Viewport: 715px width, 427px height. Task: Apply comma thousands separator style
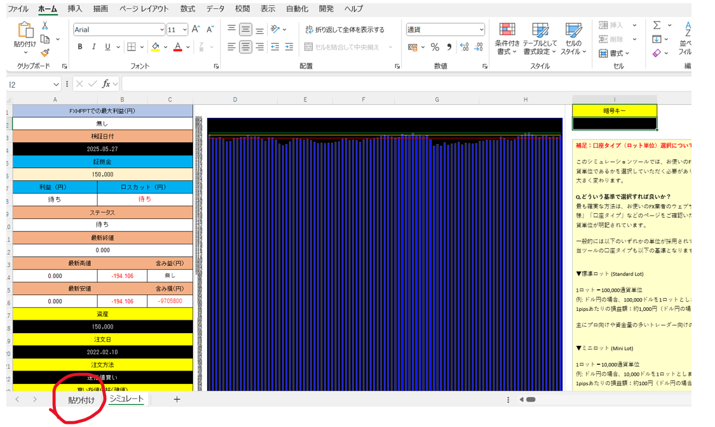(450, 46)
